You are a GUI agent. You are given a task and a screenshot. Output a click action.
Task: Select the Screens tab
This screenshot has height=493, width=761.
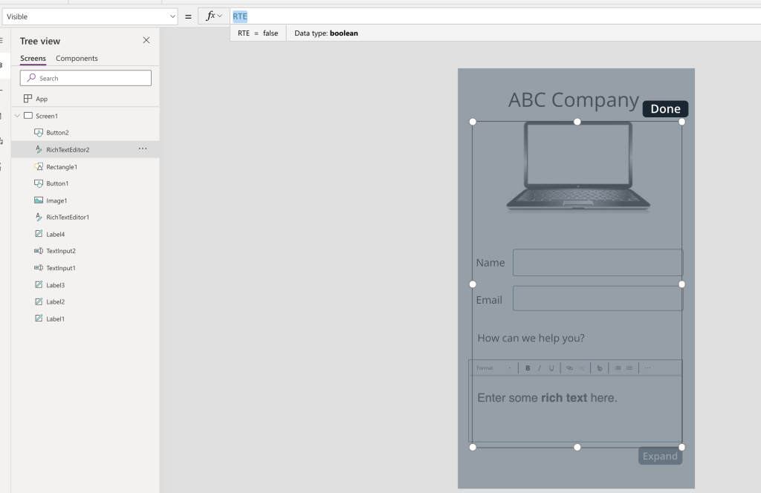33,59
